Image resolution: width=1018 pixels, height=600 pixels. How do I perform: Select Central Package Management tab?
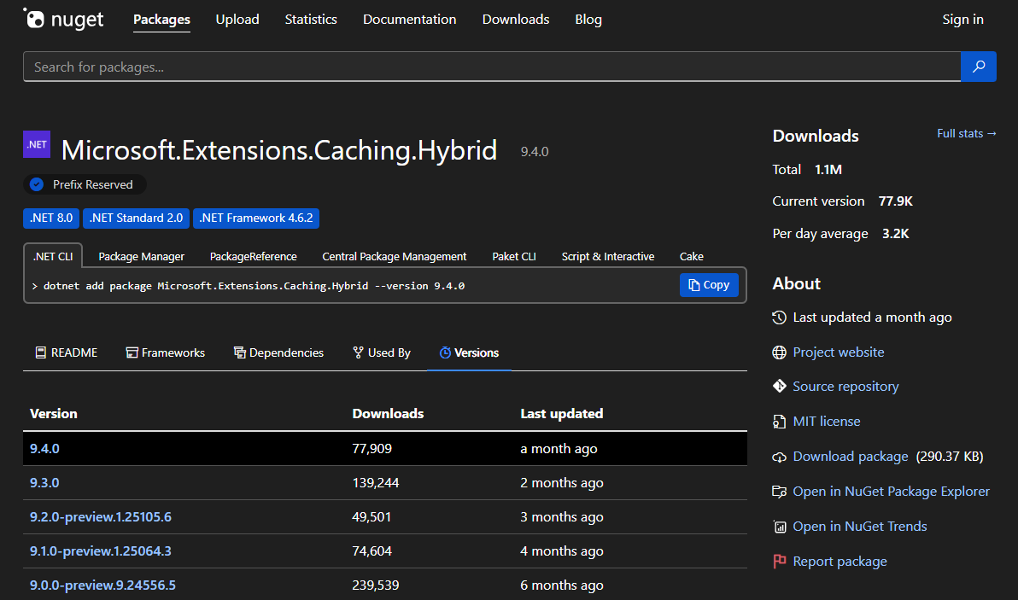(394, 256)
